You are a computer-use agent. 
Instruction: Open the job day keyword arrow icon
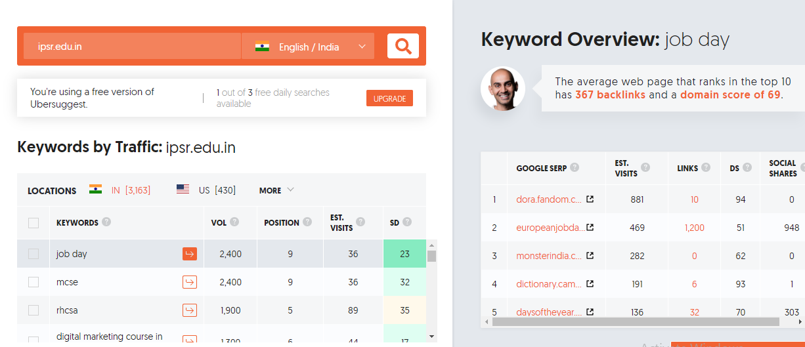click(190, 254)
